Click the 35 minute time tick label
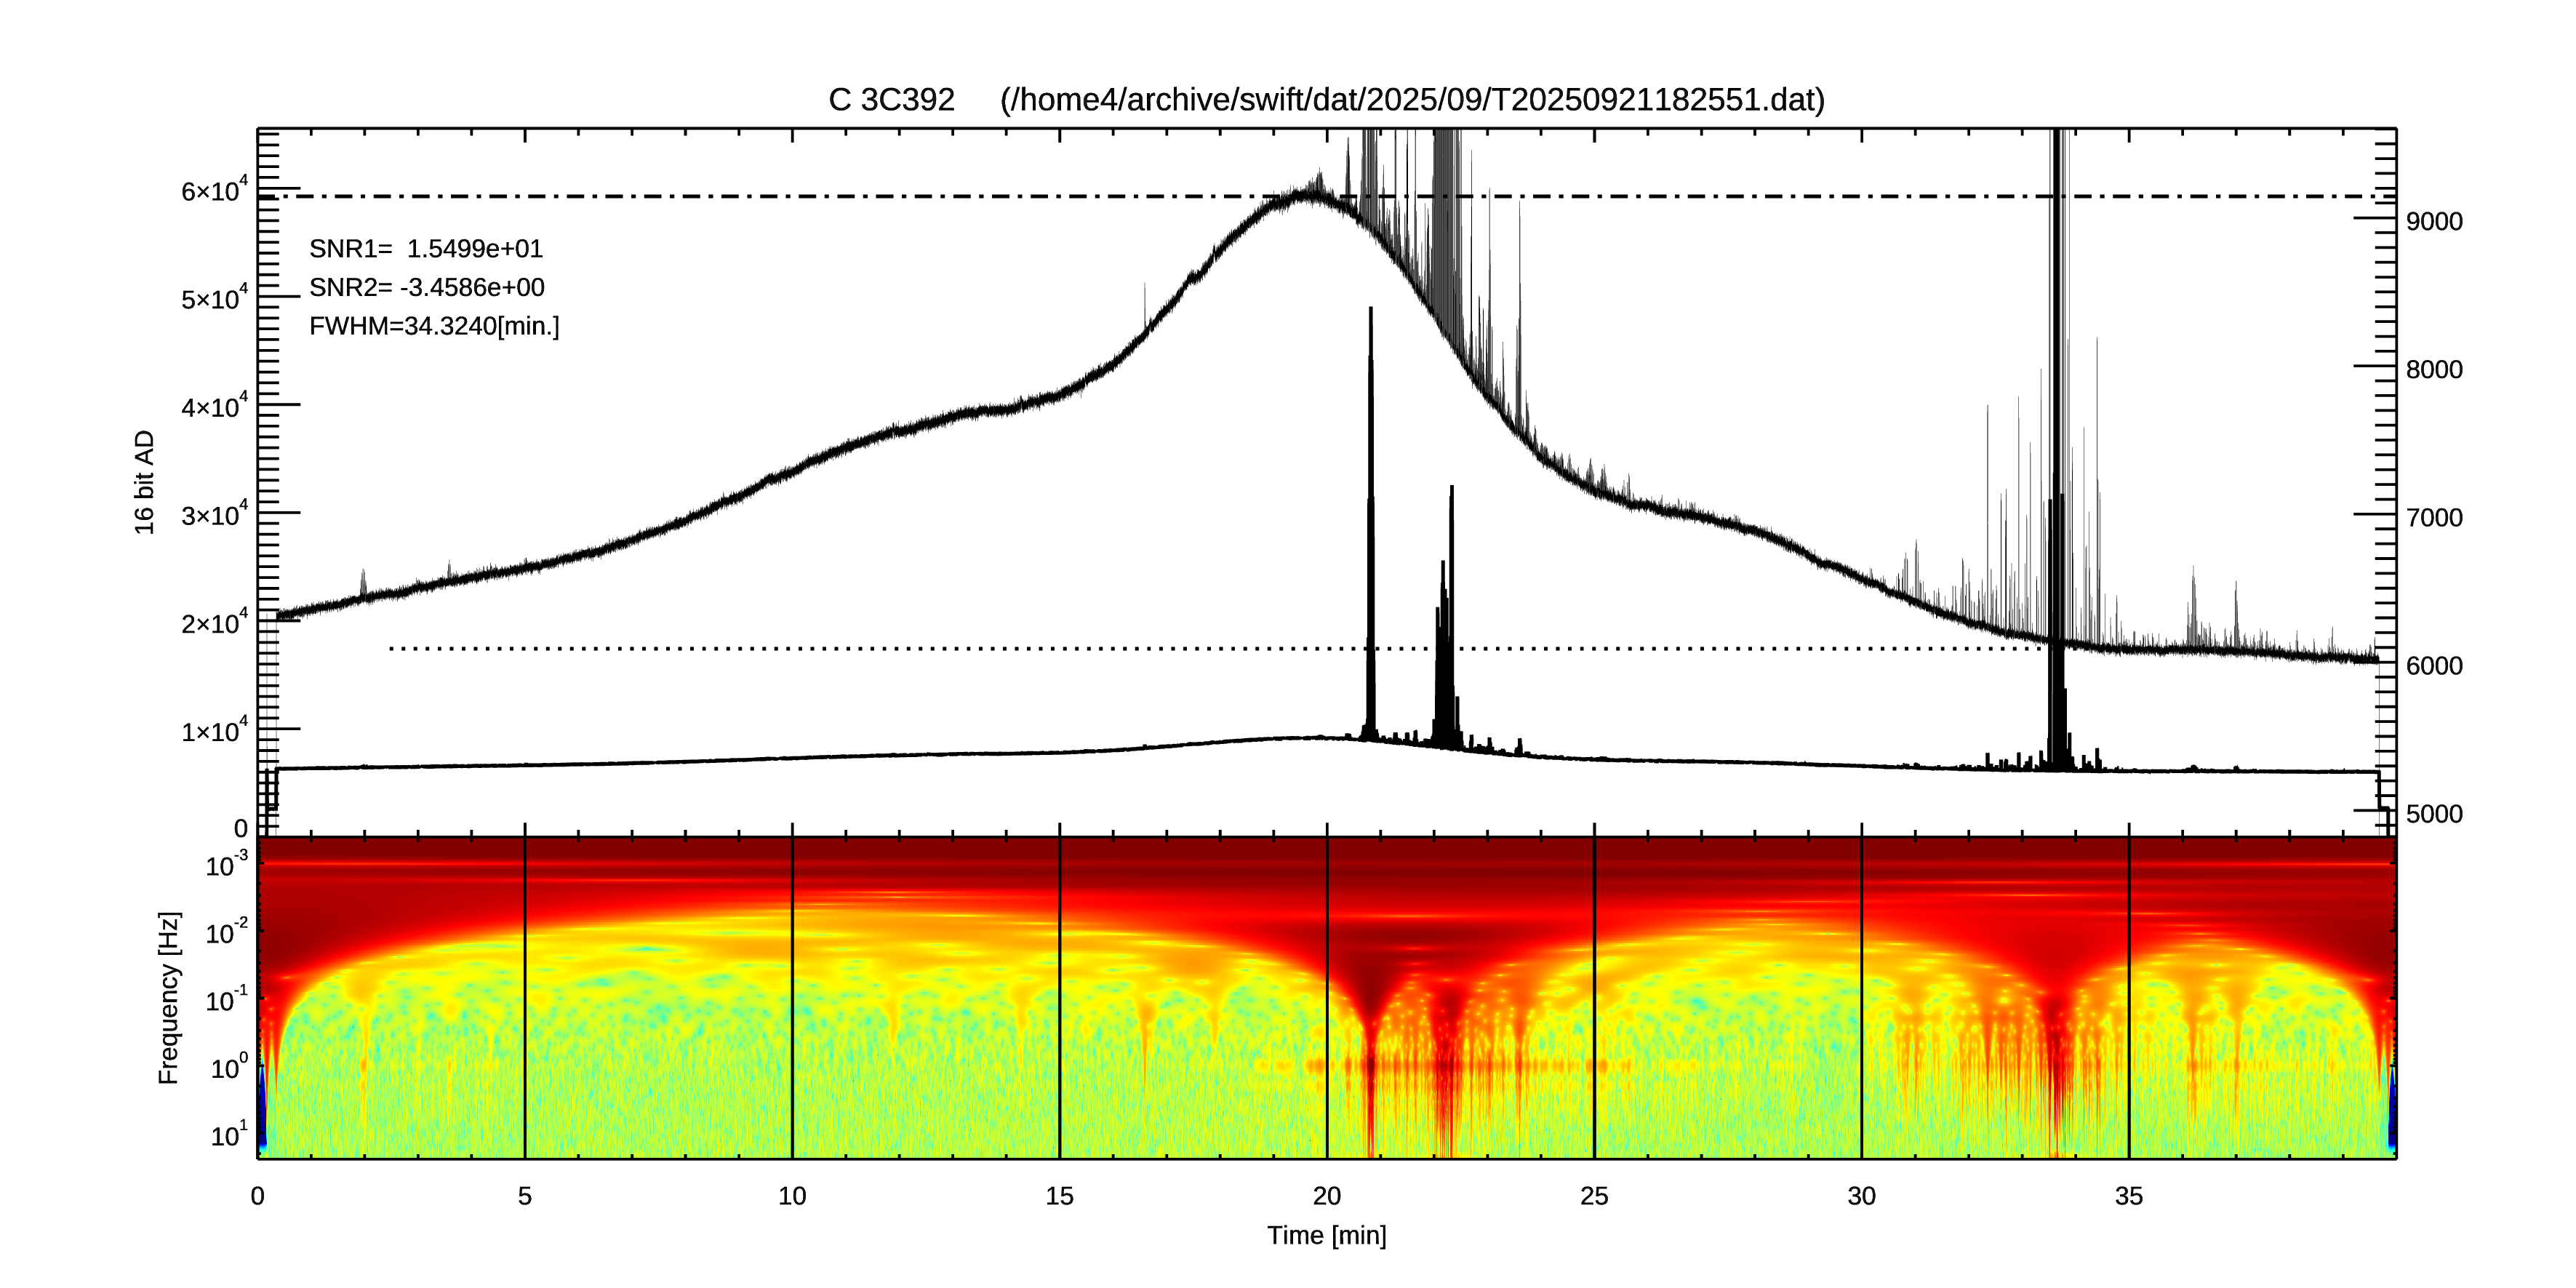Viewport: 2576px width, 1288px height. (2128, 1196)
